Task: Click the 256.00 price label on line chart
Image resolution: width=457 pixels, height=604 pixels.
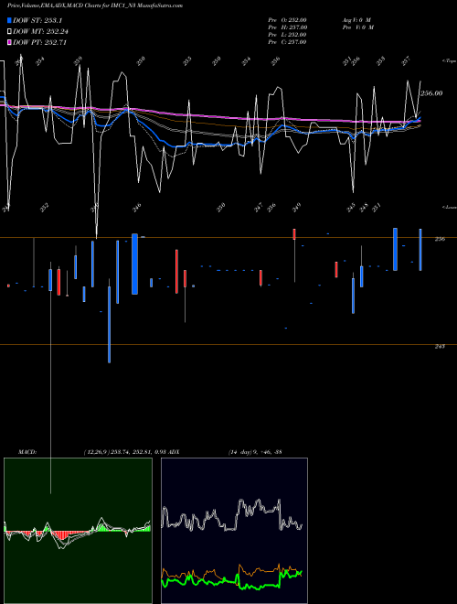Action: [x=431, y=93]
